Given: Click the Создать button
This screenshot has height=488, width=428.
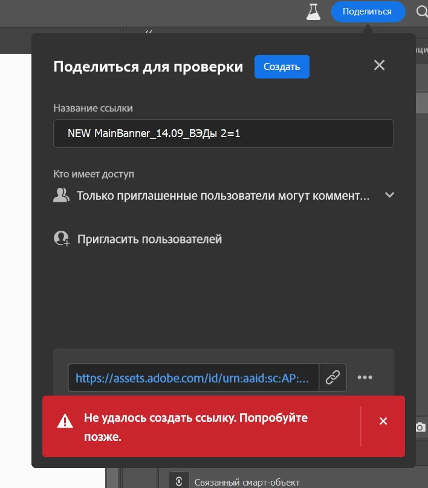Looking at the screenshot, I should coord(282,66).
